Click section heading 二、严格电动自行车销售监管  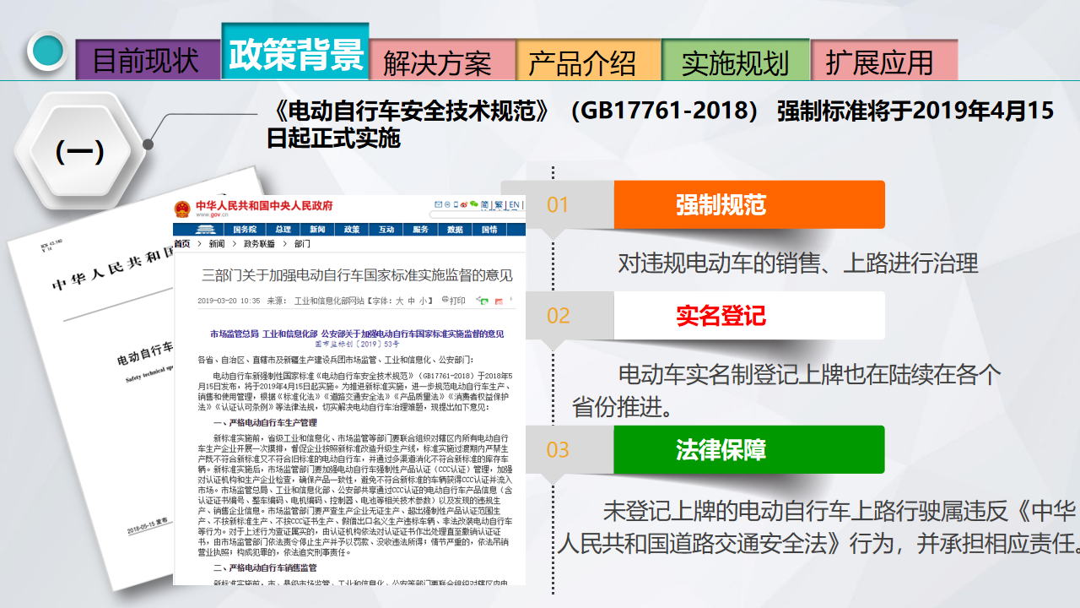pyautogui.click(x=265, y=567)
